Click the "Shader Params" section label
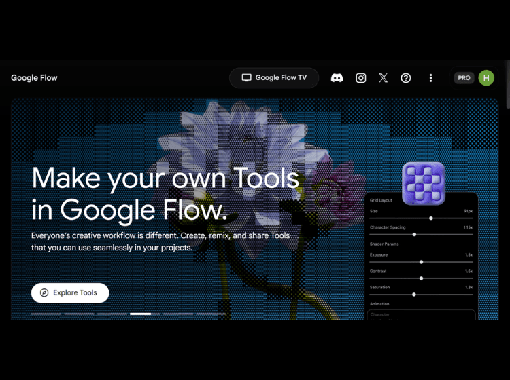 tap(384, 244)
